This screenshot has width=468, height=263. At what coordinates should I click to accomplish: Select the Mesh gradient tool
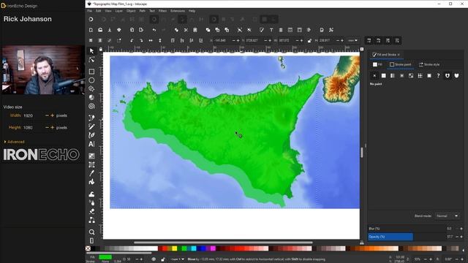91,164
